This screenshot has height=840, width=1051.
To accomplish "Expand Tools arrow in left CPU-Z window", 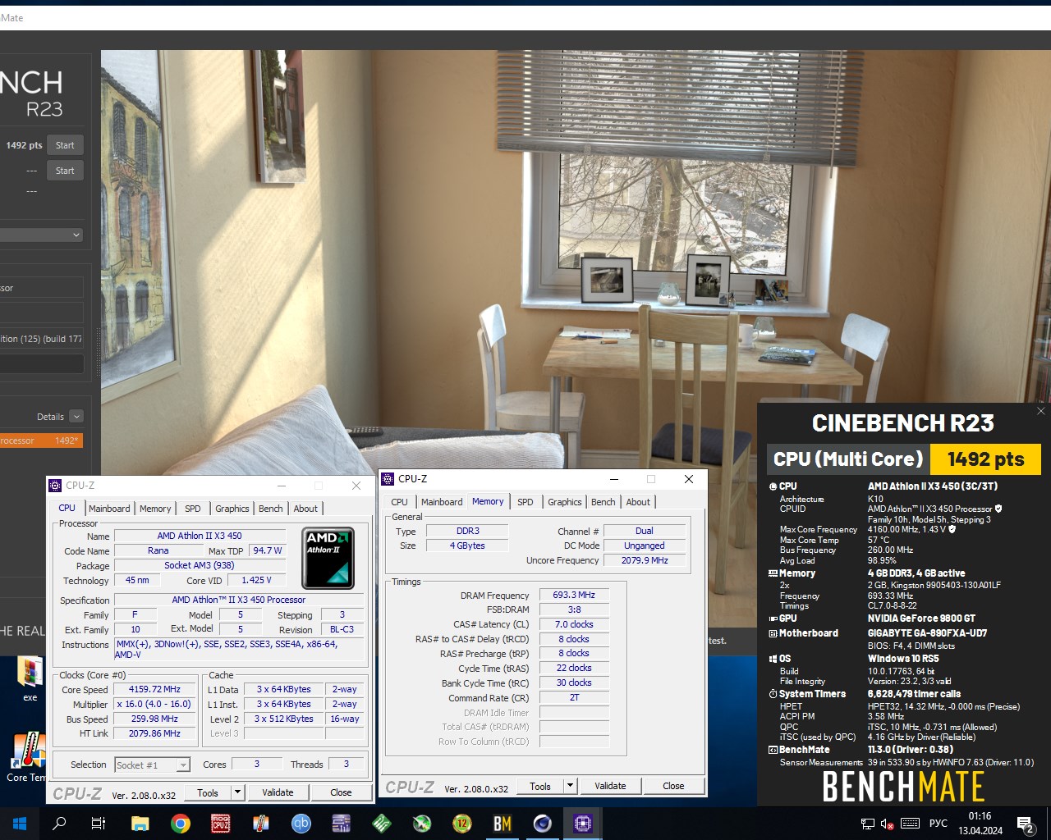I will [238, 792].
